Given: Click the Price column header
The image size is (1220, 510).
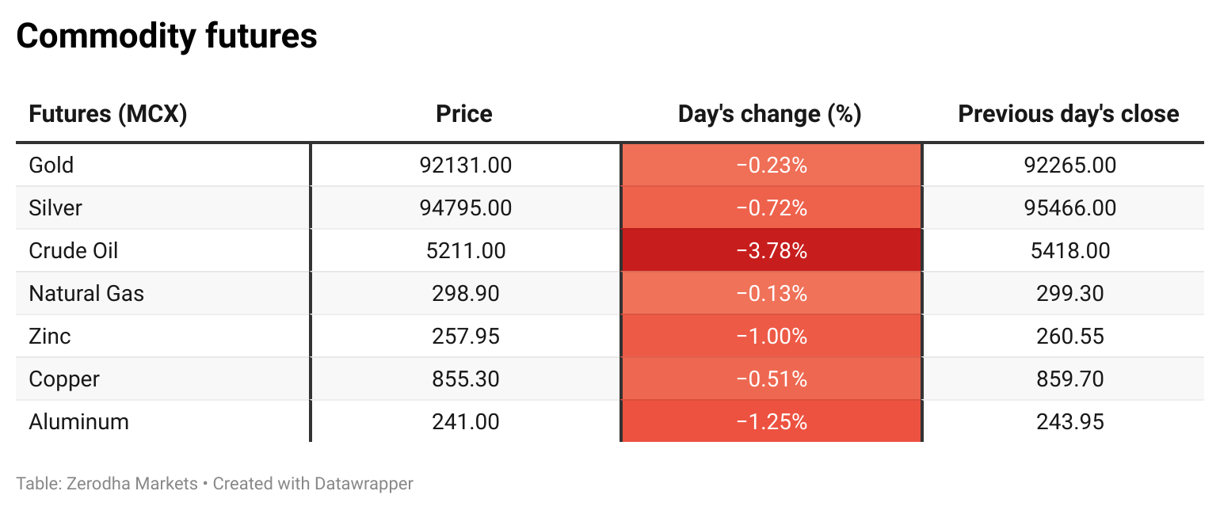Looking at the screenshot, I should pyautogui.click(x=464, y=114).
